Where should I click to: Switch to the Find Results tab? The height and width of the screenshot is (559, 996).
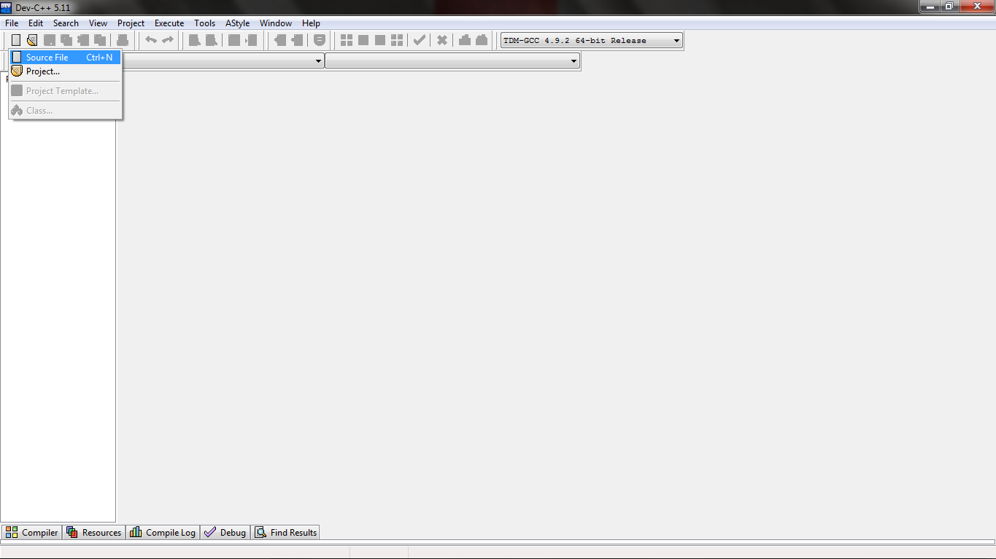pyautogui.click(x=286, y=533)
